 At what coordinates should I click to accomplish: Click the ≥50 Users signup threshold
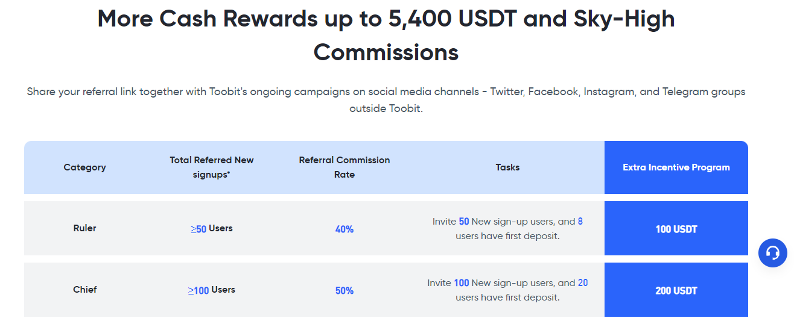click(x=212, y=229)
